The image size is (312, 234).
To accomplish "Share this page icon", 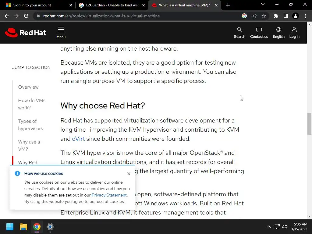I will pyautogui.click(x=254, y=16).
